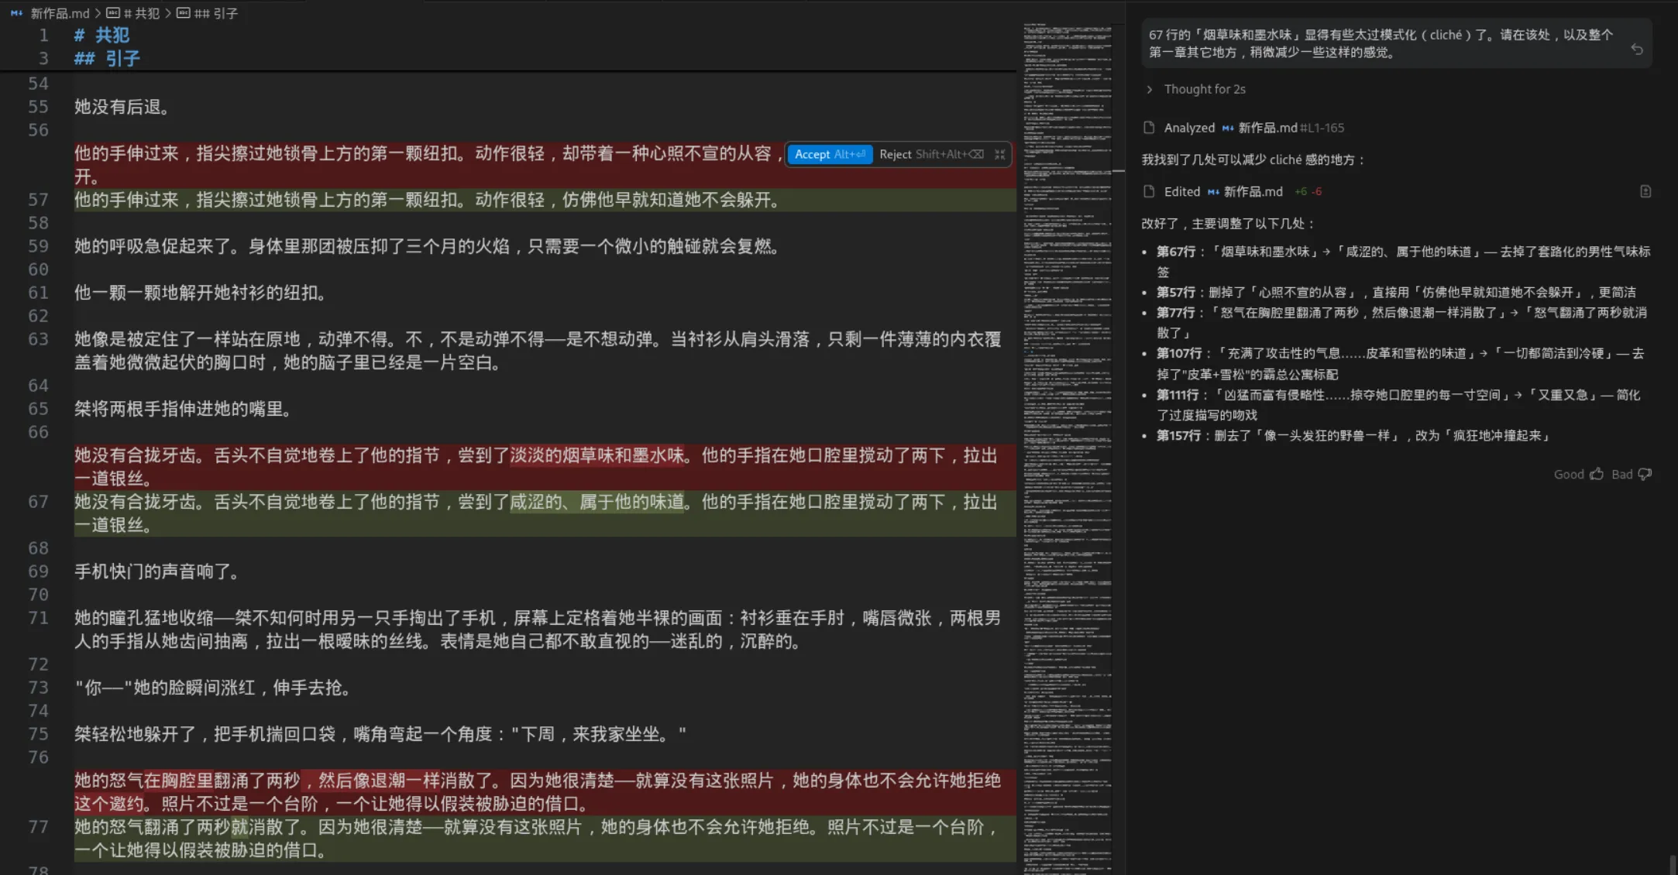Click the Good thumbs-up icon
This screenshot has width=1678, height=875.
[x=1596, y=474]
